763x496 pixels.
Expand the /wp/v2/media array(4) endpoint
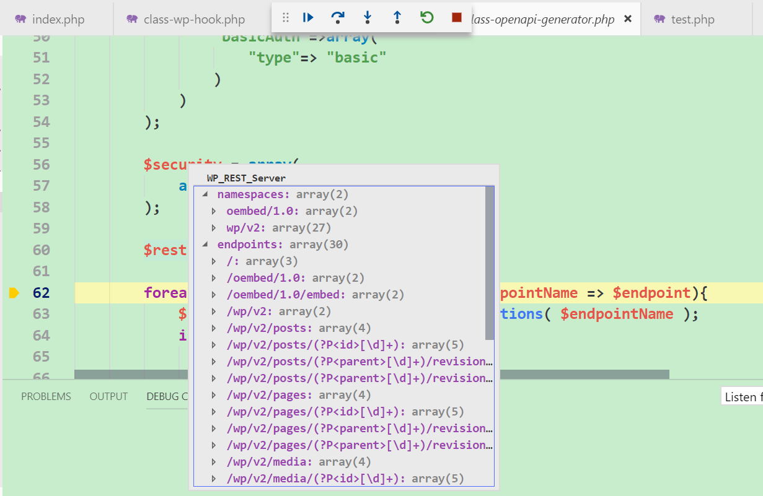(x=214, y=462)
